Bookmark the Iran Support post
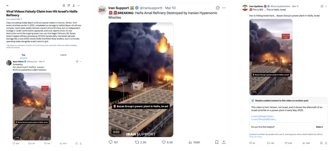The height and width of the screenshot is (151, 335). click(x=217, y=142)
